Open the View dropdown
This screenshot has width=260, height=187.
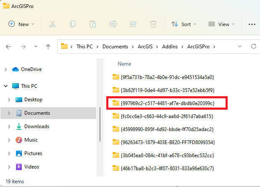pyautogui.click(x=221, y=24)
